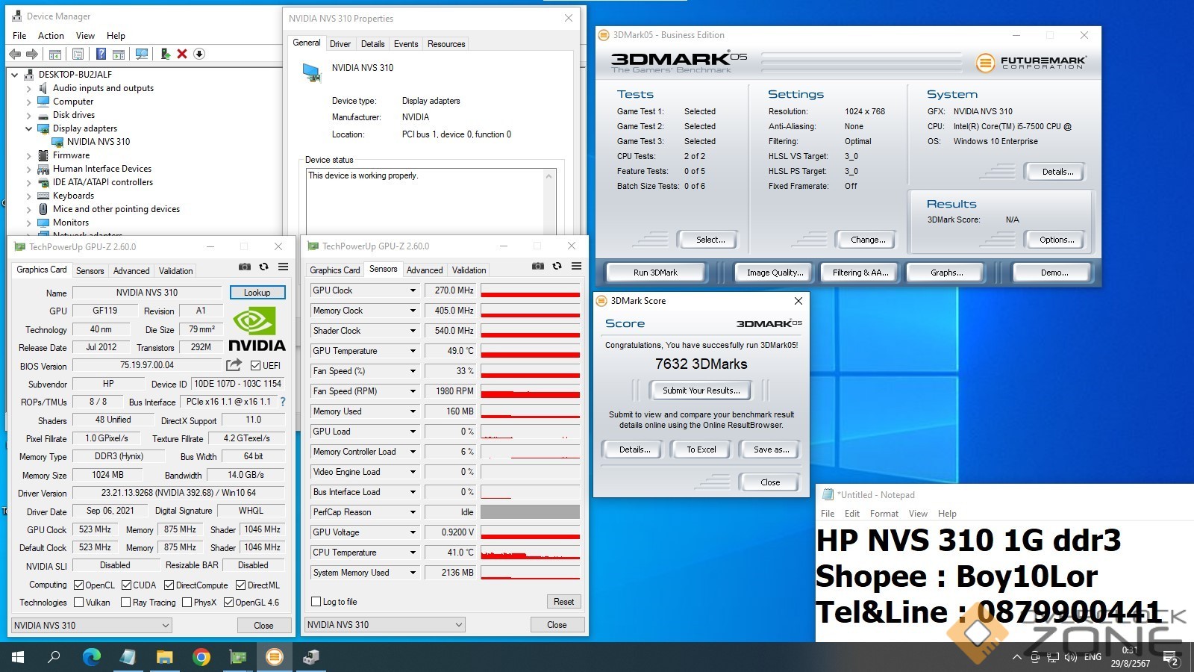Click the Run 3DMark button
The width and height of the screenshot is (1194, 672).
[655, 273]
